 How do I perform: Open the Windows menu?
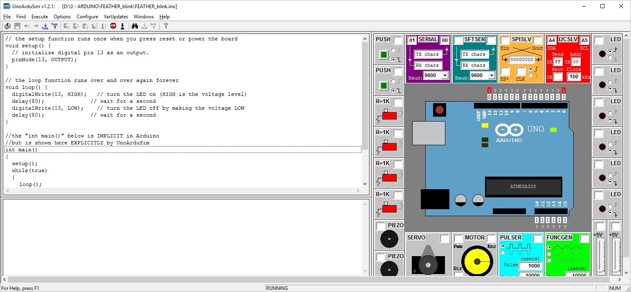pos(144,17)
